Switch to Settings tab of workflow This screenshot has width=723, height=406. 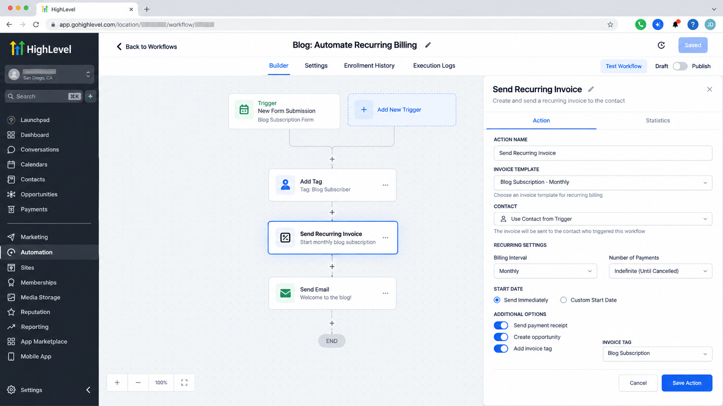pos(316,66)
